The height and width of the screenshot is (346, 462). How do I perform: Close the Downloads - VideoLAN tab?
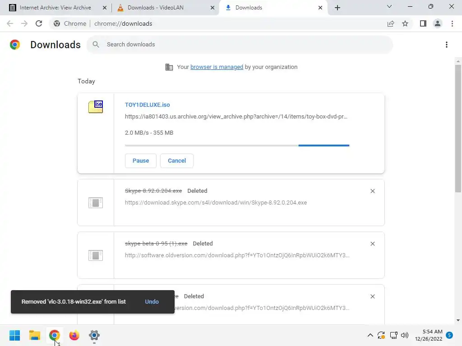coord(213,8)
